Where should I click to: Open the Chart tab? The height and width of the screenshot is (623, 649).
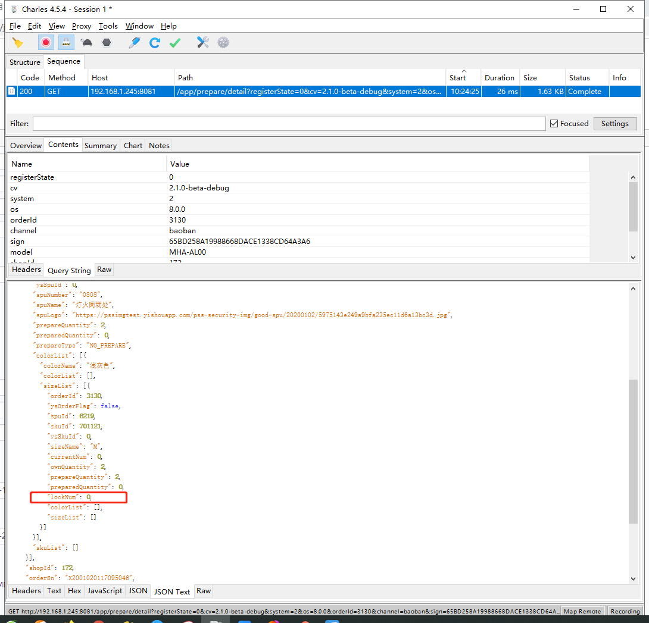(x=133, y=146)
